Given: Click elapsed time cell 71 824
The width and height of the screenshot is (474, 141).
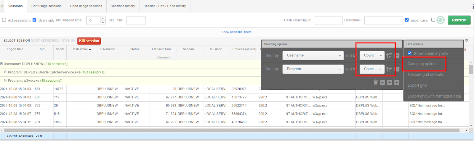Looking at the screenshot, I should tap(163, 114).
